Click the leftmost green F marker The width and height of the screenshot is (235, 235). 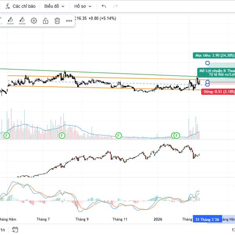6,136
